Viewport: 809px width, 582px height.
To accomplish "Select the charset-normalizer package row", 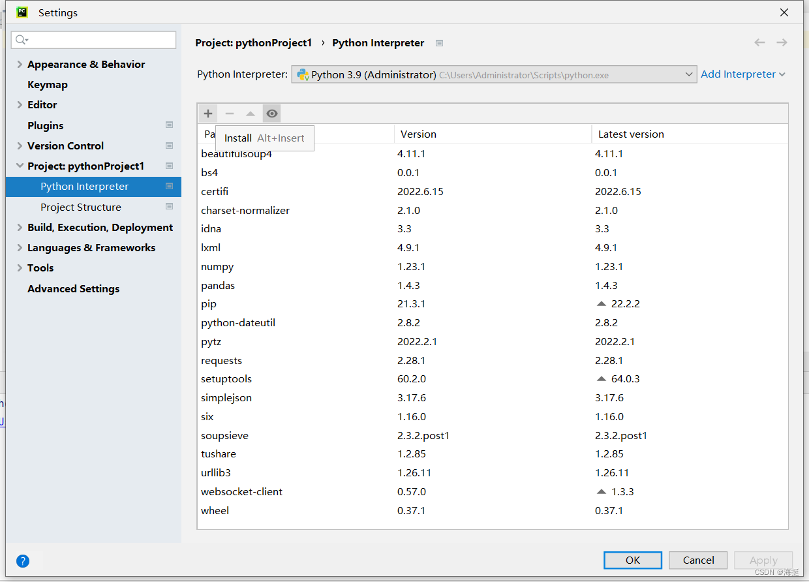I will (x=493, y=211).
